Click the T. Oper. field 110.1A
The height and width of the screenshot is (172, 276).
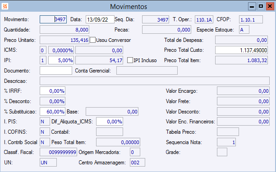pyautogui.click(x=204, y=19)
